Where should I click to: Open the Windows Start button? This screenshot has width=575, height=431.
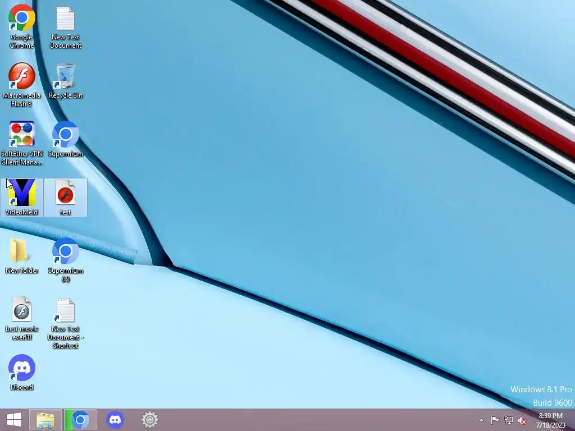coord(14,420)
